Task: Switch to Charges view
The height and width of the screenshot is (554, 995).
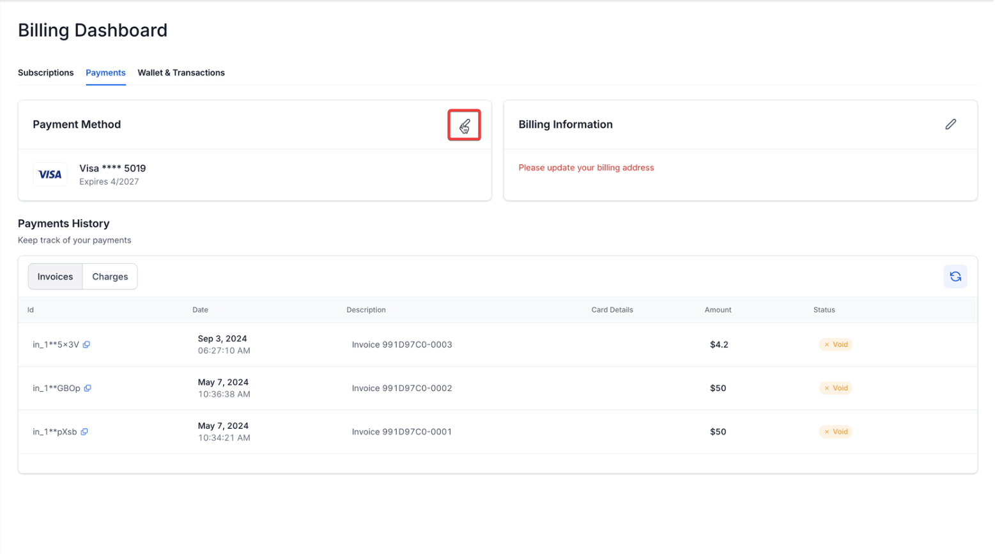Action: (110, 277)
